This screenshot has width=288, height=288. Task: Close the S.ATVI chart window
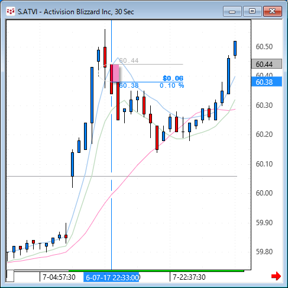(x=273, y=11)
